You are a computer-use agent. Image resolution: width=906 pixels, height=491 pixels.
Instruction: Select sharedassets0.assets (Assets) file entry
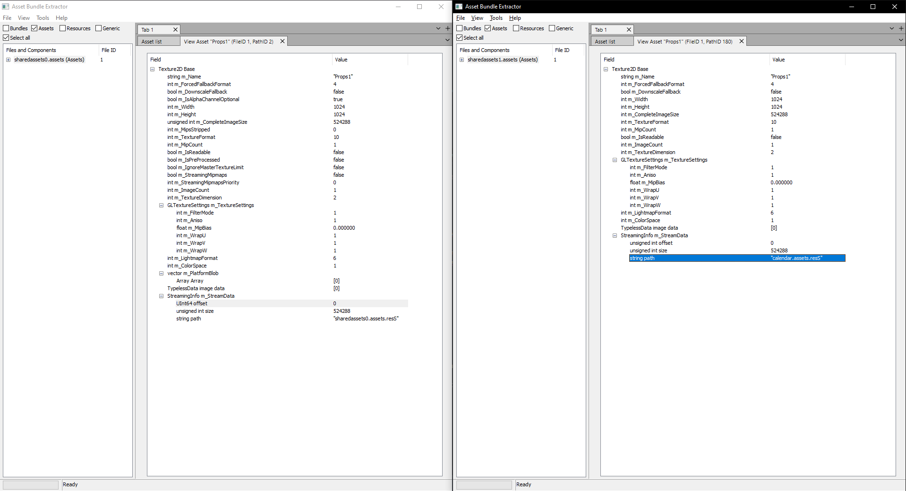[x=49, y=60]
